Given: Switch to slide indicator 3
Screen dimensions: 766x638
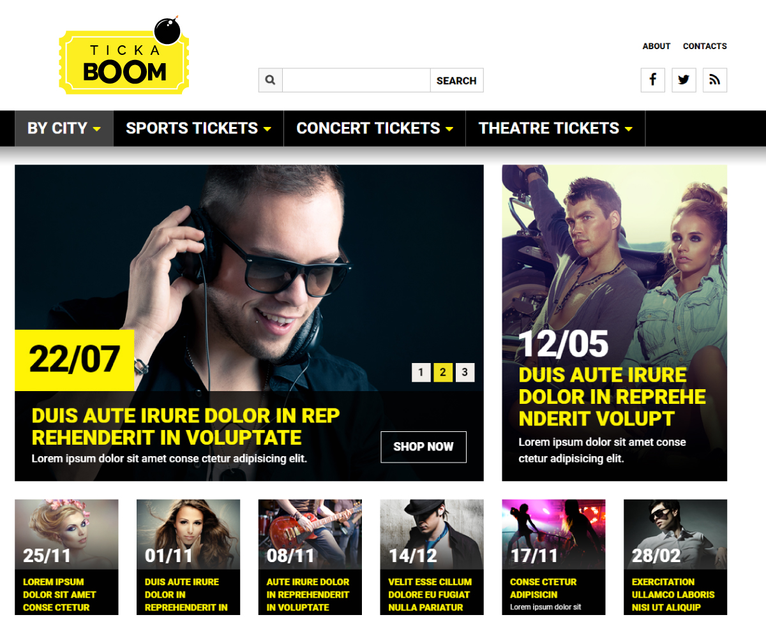Looking at the screenshot, I should [465, 372].
